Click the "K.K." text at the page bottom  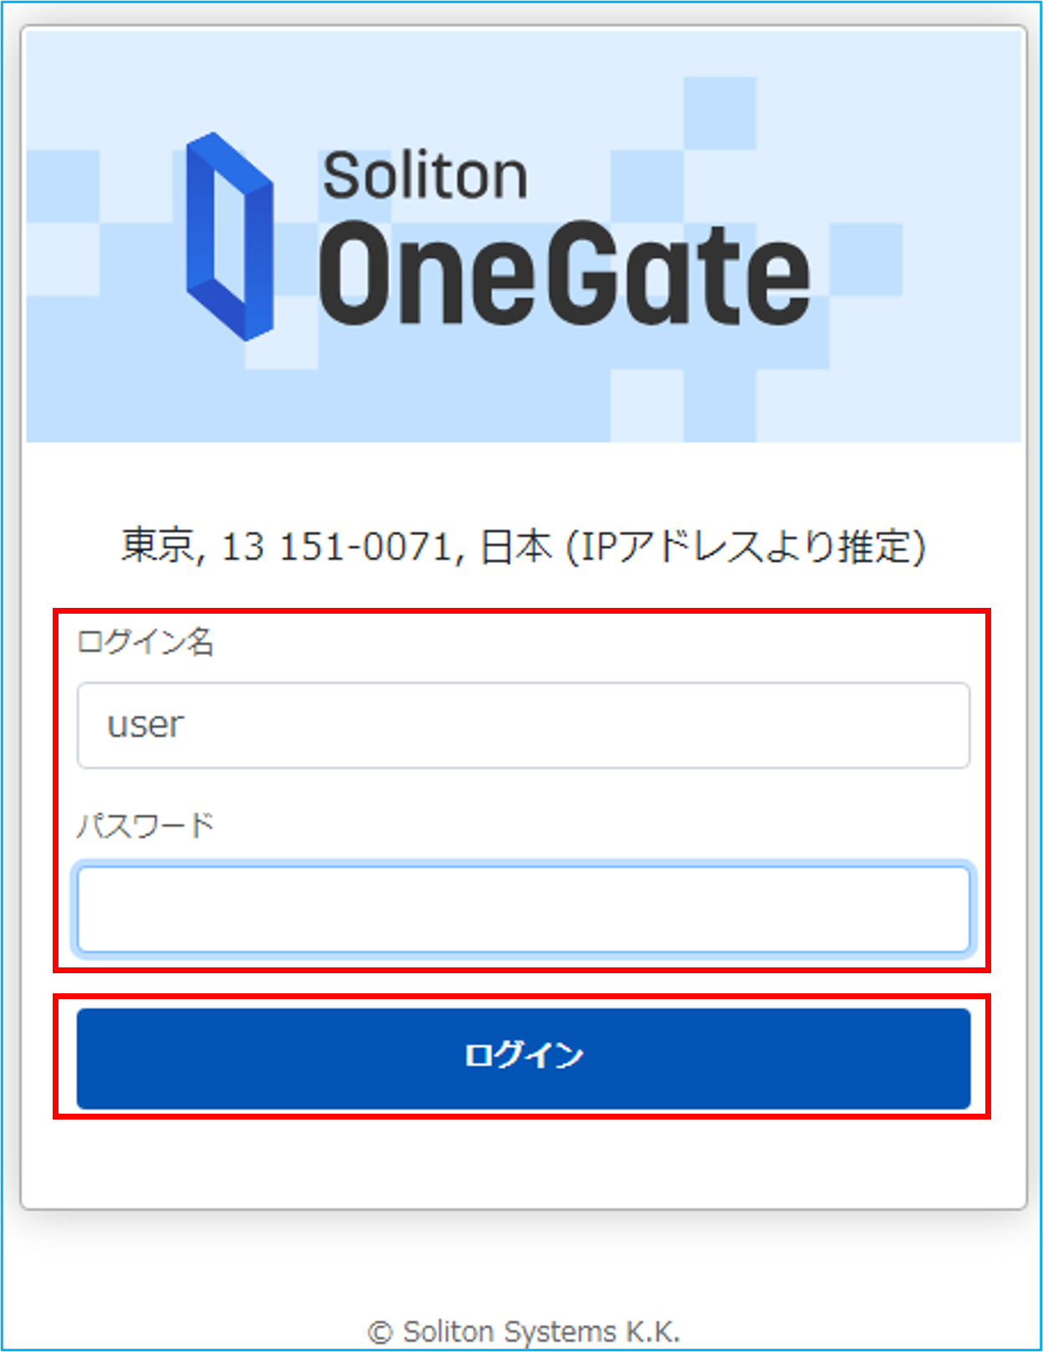click(x=653, y=1331)
